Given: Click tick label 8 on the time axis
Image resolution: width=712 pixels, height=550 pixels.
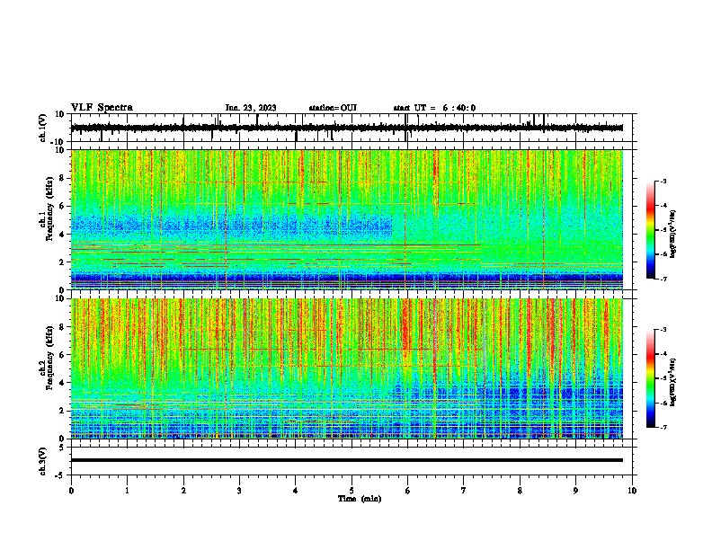Looking at the screenshot, I should click(x=520, y=491).
